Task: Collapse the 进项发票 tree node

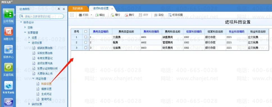Action: pyautogui.click(x=29, y=43)
